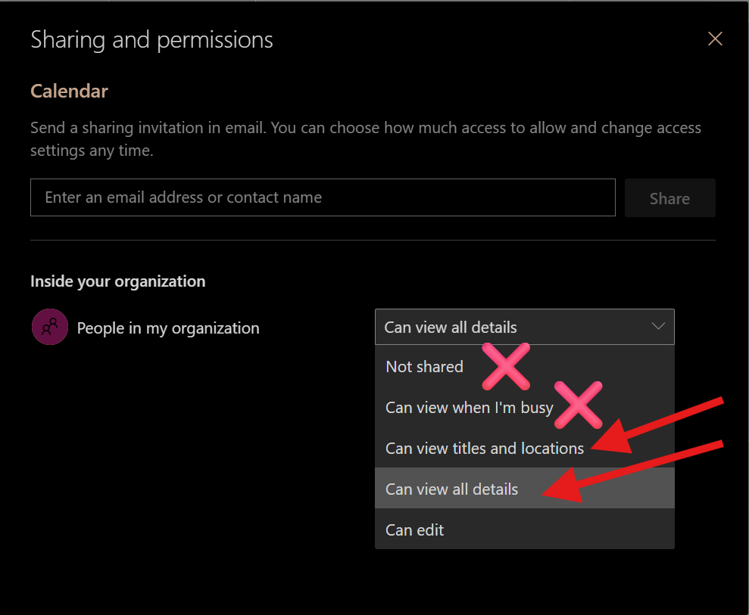This screenshot has width=749, height=615.
Task: Click the Share button
Action: [669, 198]
